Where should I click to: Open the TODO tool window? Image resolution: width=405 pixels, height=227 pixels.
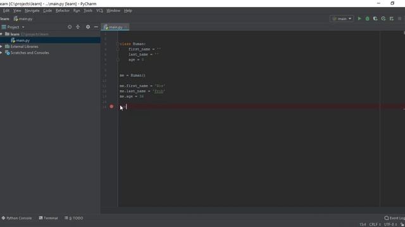pyautogui.click(x=74, y=218)
